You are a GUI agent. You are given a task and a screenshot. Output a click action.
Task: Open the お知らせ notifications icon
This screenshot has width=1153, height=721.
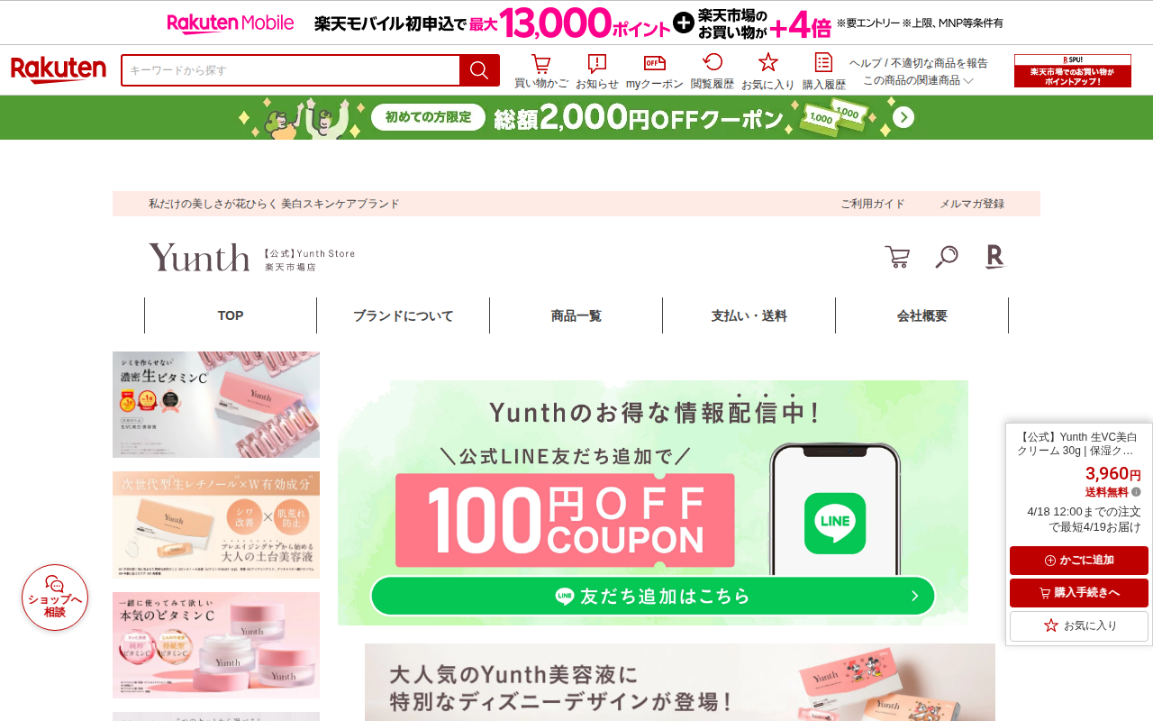(x=597, y=71)
